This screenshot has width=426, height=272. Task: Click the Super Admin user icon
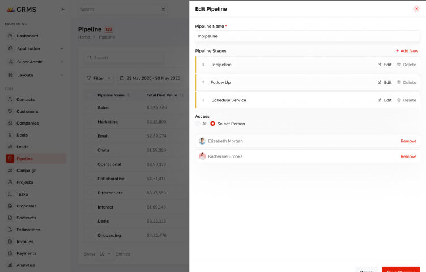(x=11, y=62)
